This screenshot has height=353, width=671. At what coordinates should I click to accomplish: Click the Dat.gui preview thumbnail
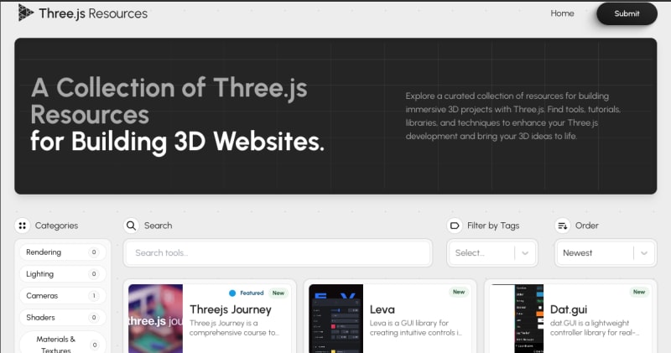pos(517,319)
